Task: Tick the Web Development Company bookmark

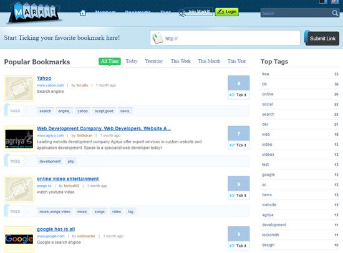Action: point(238,145)
